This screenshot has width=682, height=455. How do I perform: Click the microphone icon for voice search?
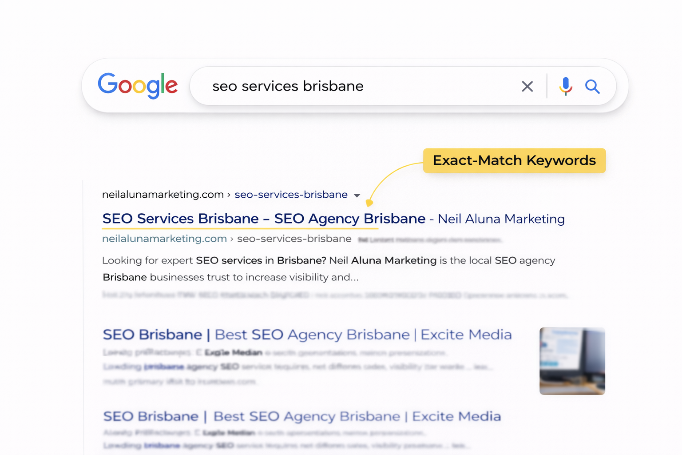566,86
